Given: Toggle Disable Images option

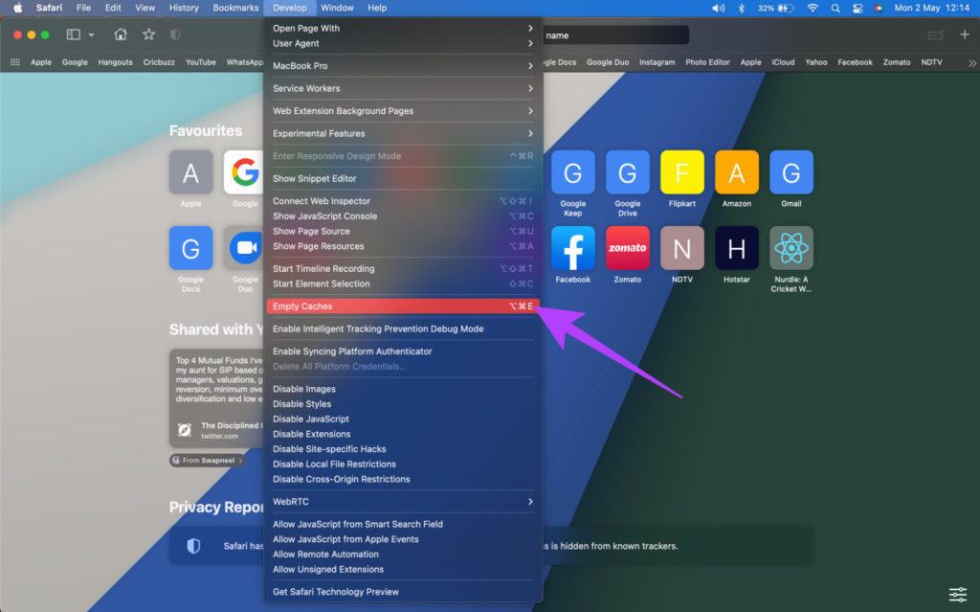Looking at the screenshot, I should click(403, 389).
